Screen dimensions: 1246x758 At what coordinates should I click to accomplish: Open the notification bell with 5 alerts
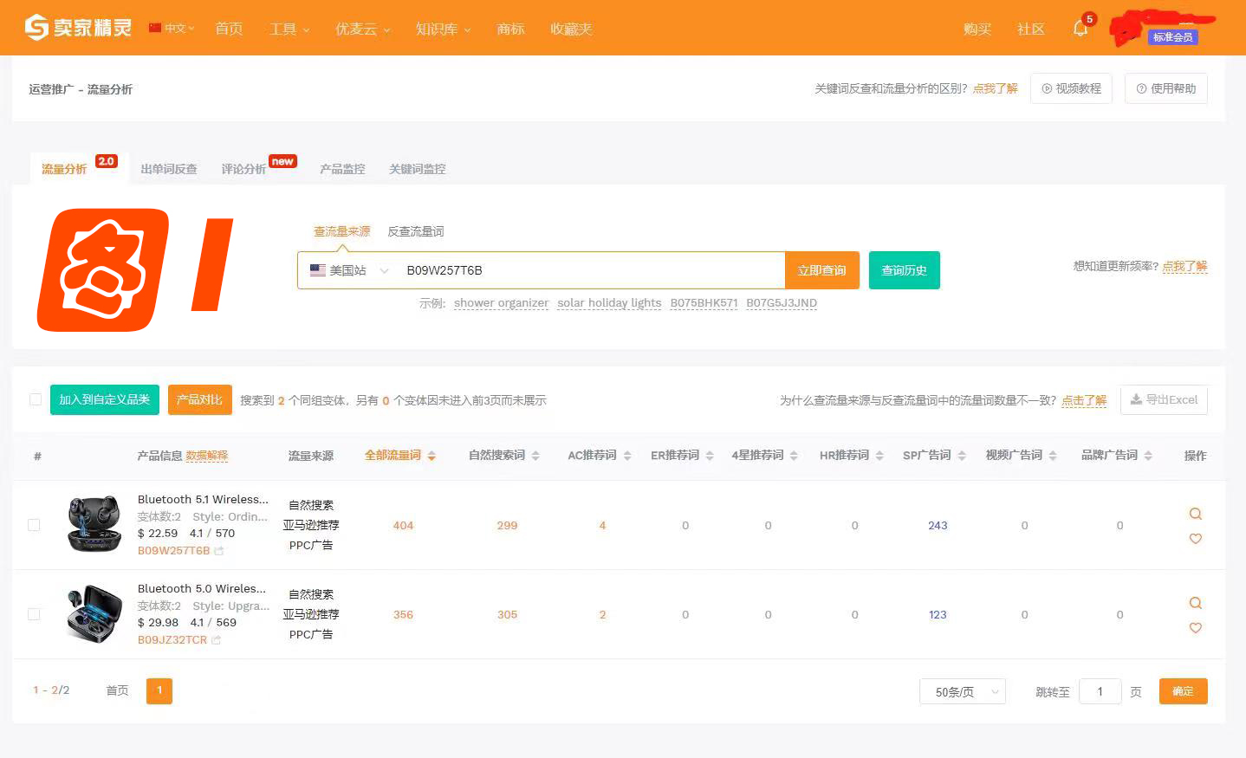point(1080,29)
